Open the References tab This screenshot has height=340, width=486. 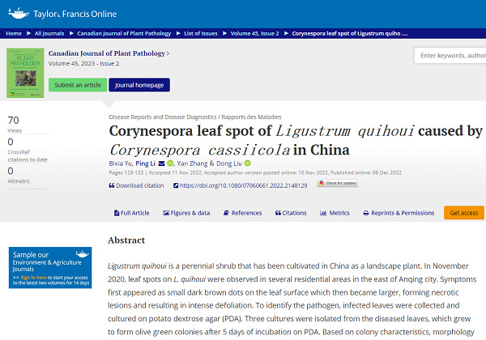pos(242,213)
